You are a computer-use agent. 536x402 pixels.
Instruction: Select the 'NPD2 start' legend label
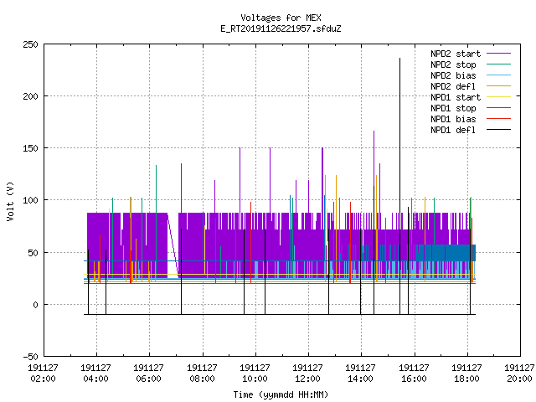point(456,54)
